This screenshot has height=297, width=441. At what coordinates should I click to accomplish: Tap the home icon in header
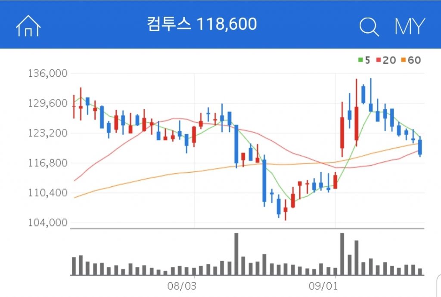(28, 26)
